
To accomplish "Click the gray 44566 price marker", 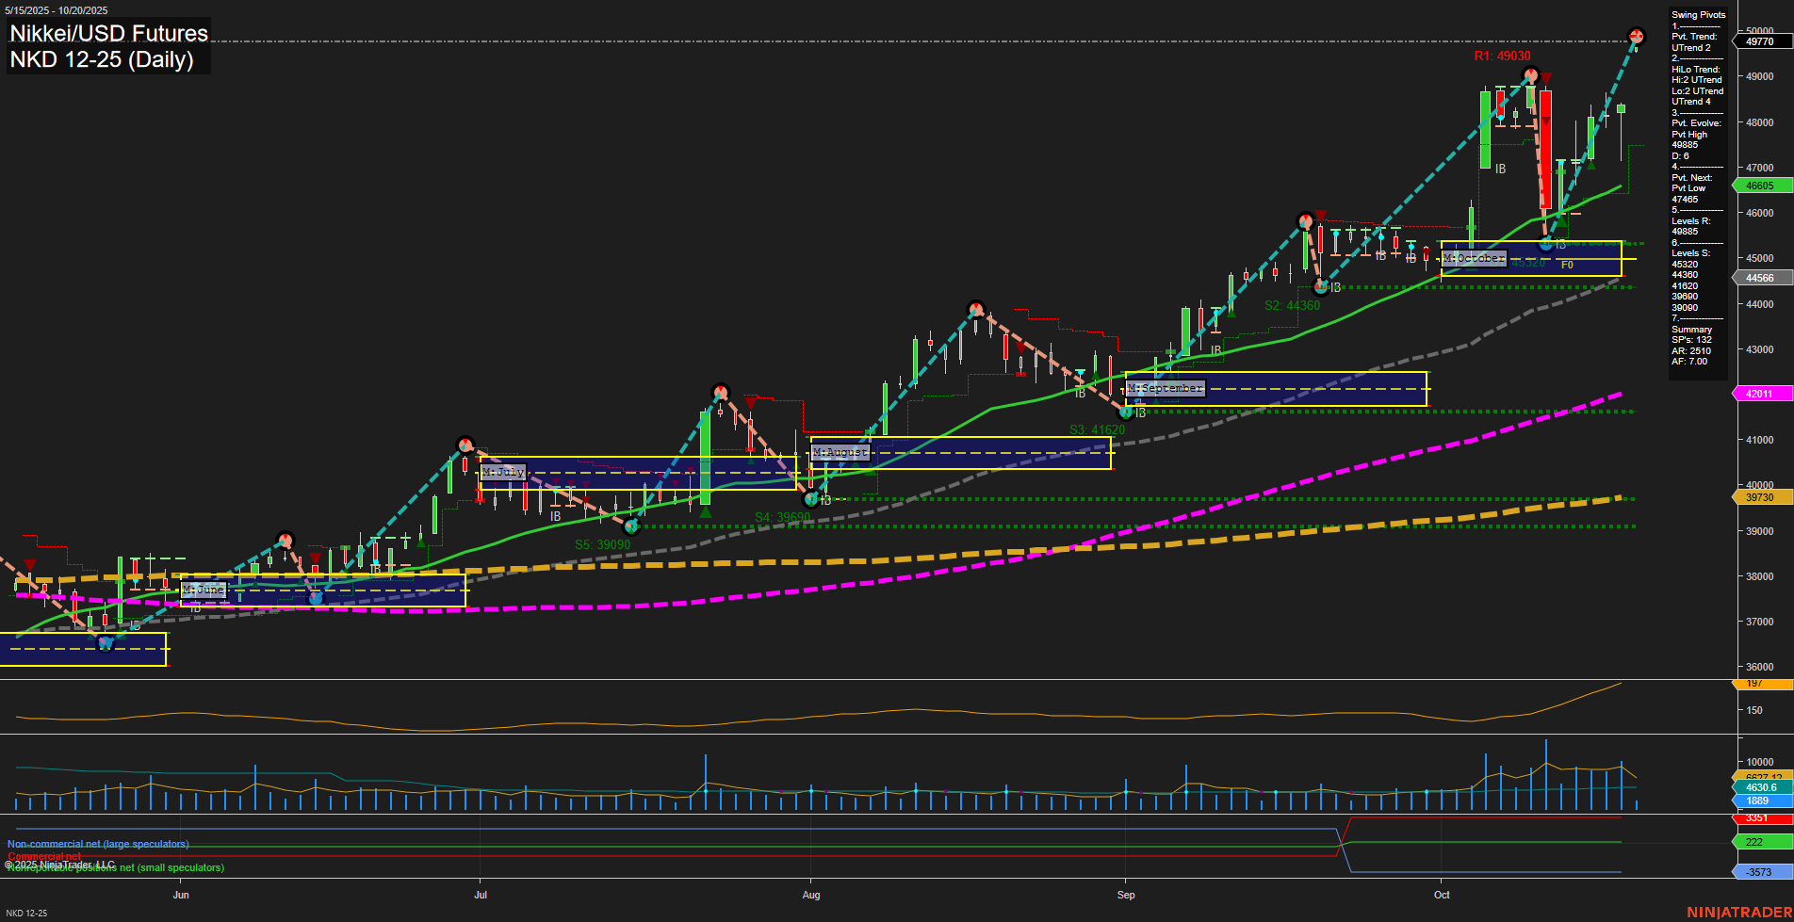I will (1758, 277).
